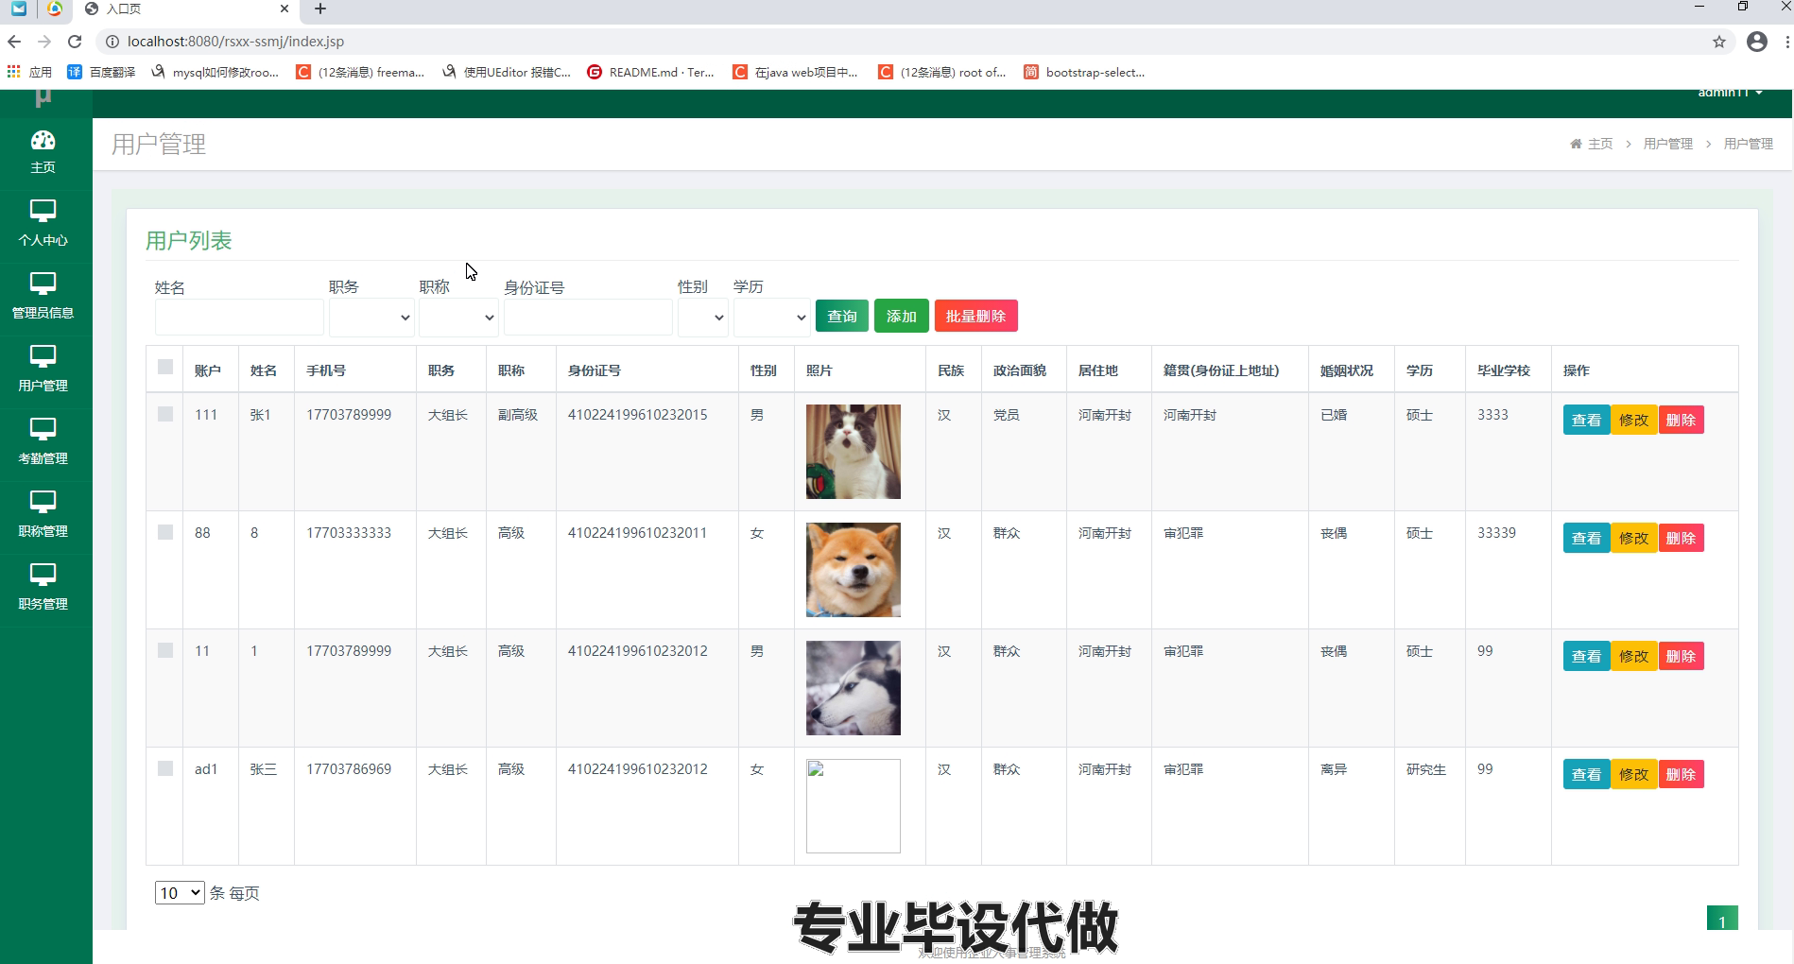Screen dimensions: 1794x964
Task: Open a new browser tab with plus
Action: click(x=320, y=9)
